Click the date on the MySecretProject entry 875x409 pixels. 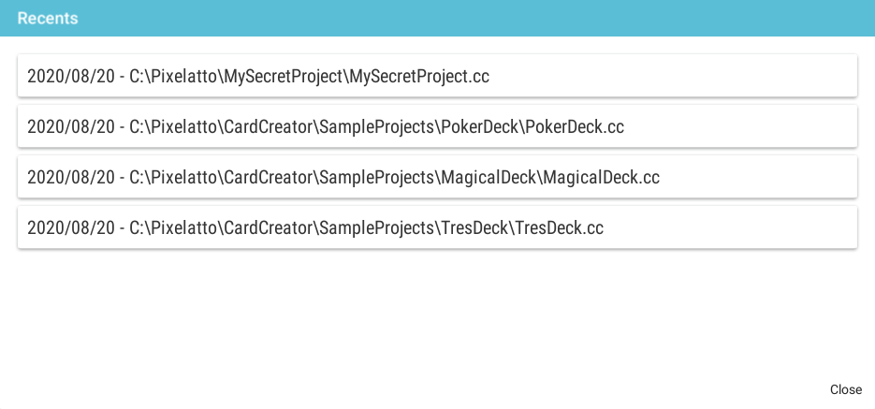[70, 77]
